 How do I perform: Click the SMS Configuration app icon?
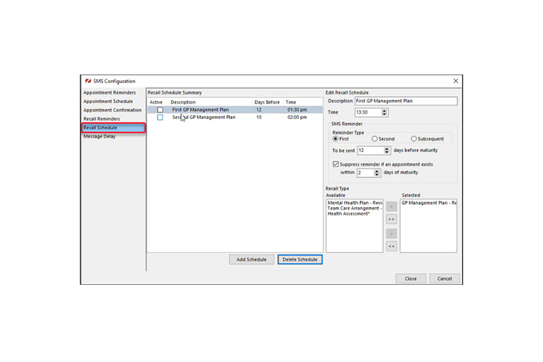(x=88, y=81)
